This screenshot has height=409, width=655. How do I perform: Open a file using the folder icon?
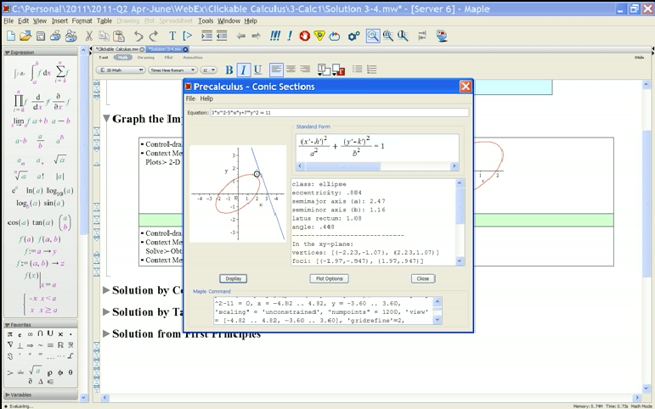25,36
